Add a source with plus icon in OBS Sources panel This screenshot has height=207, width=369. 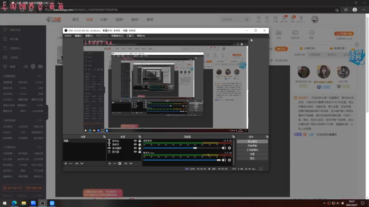(x=110, y=163)
